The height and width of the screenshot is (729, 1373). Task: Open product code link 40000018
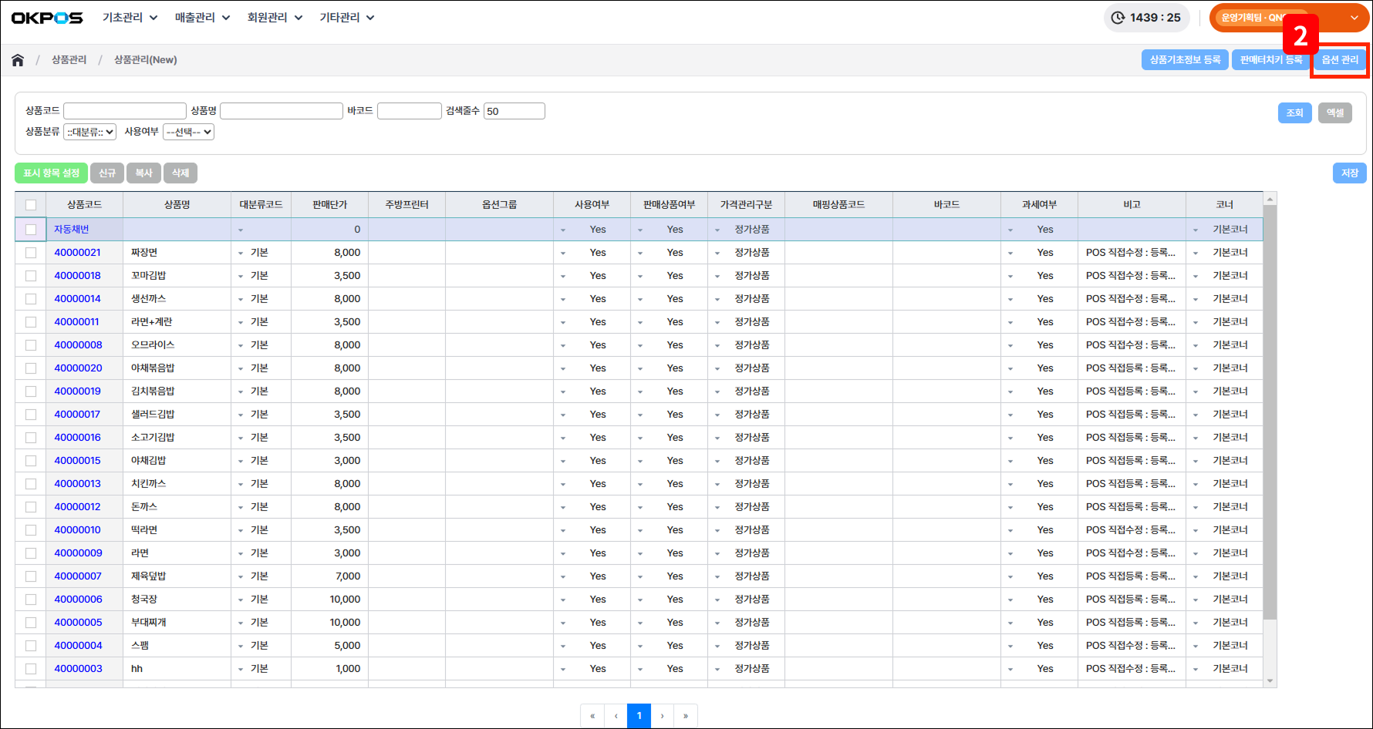[77, 276]
